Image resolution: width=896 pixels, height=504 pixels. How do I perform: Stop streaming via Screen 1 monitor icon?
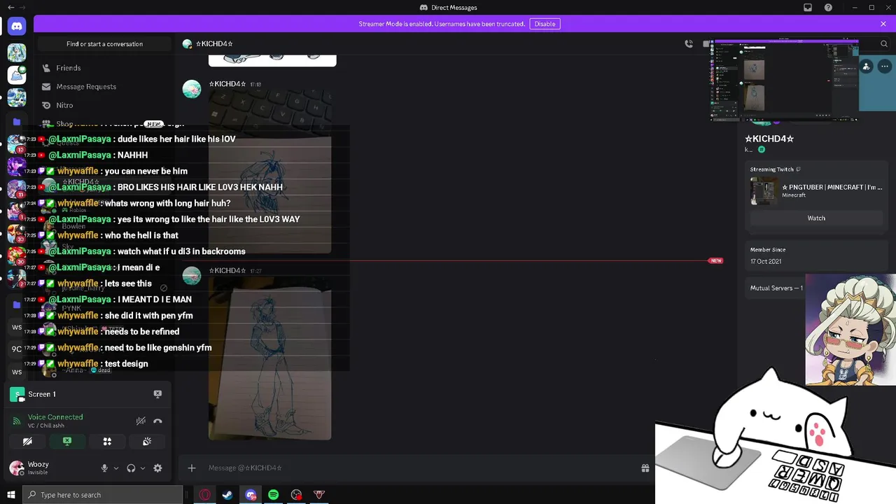pyautogui.click(x=157, y=394)
